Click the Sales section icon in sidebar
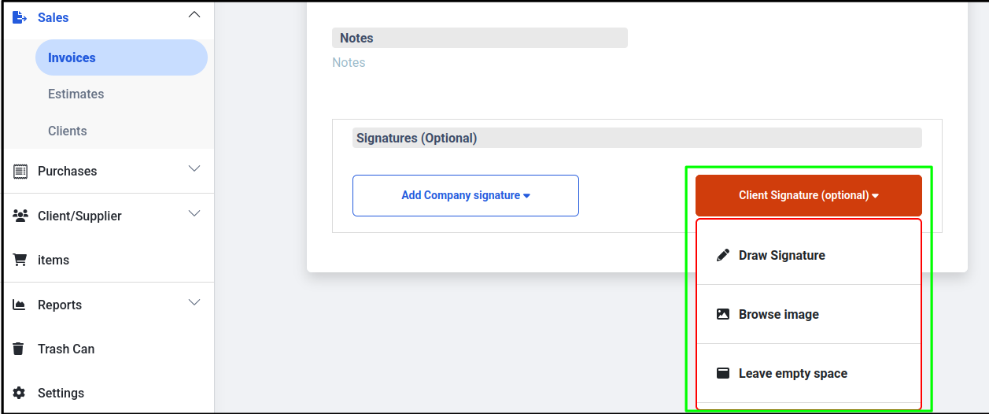This screenshot has height=414, width=989. click(x=20, y=17)
